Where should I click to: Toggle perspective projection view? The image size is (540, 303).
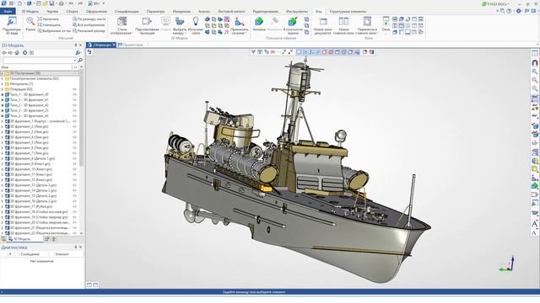click(x=147, y=26)
